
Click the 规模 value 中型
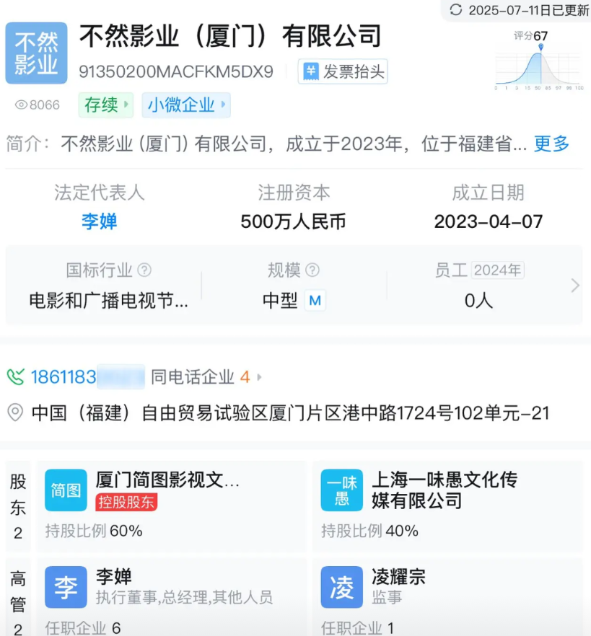[x=280, y=301]
